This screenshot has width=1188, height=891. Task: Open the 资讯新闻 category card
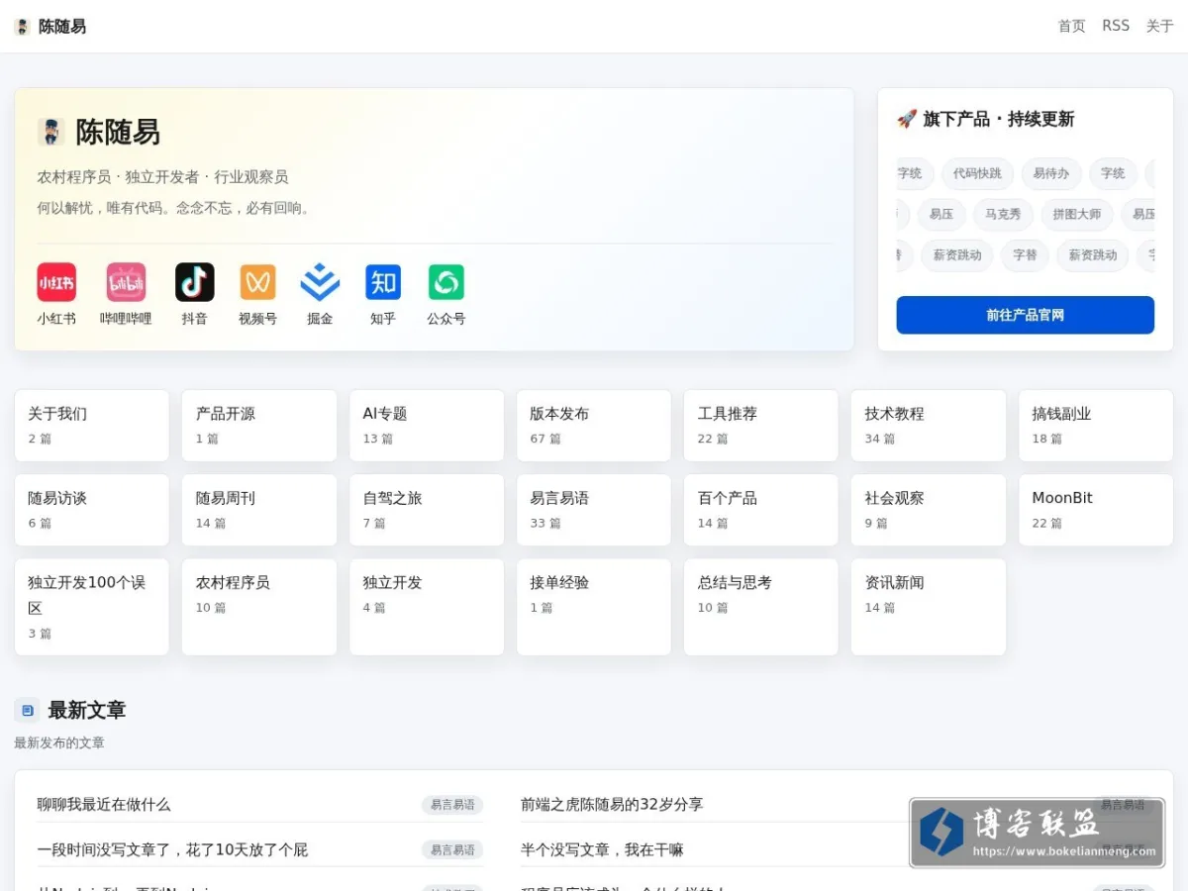coord(929,607)
